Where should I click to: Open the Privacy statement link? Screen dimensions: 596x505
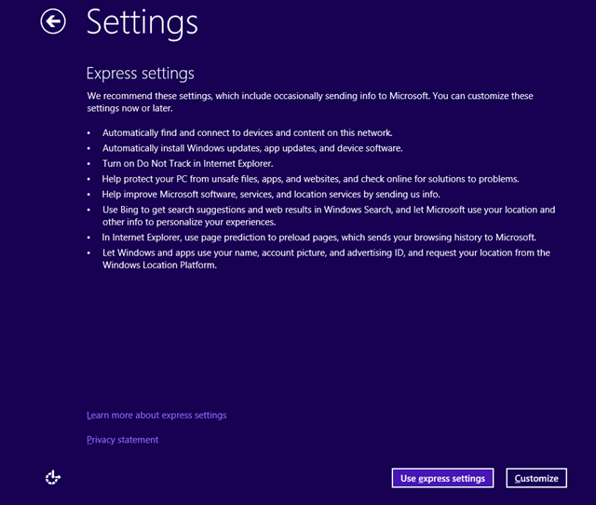pos(122,440)
